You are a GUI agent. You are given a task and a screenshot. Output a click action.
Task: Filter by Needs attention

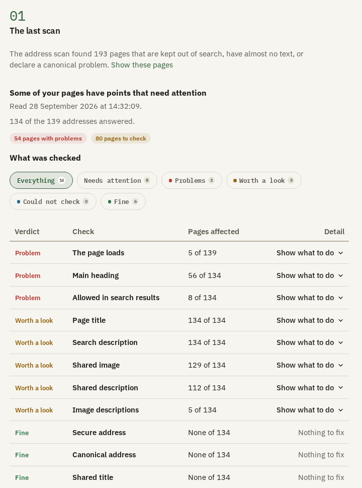pyautogui.click(x=117, y=180)
